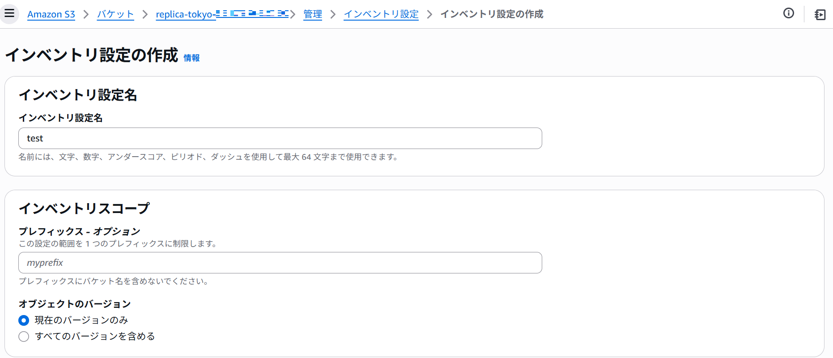The width and height of the screenshot is (833, 358).
Task: Click current breadcrumb インベントリ設定の作成
Action: (492, 14)
